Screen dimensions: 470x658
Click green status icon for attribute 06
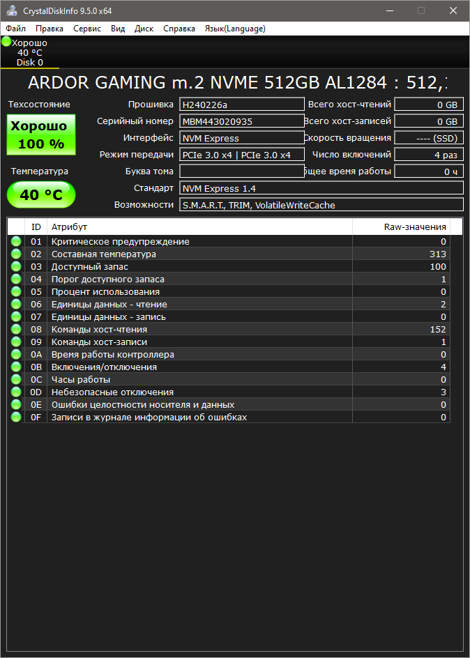(16, 304)
